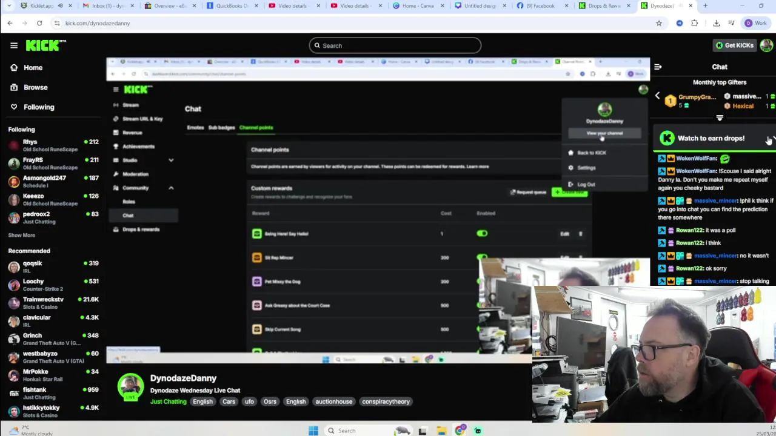
Task: Go to Home in sidebar
Action: (33, 68)
